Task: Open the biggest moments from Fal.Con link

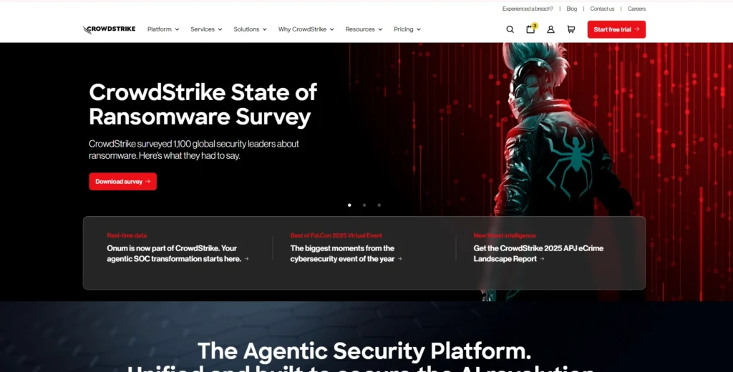Action: [346, 253]
